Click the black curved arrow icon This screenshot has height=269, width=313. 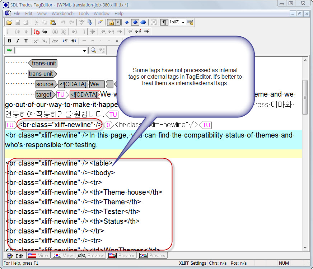[45, 32]
